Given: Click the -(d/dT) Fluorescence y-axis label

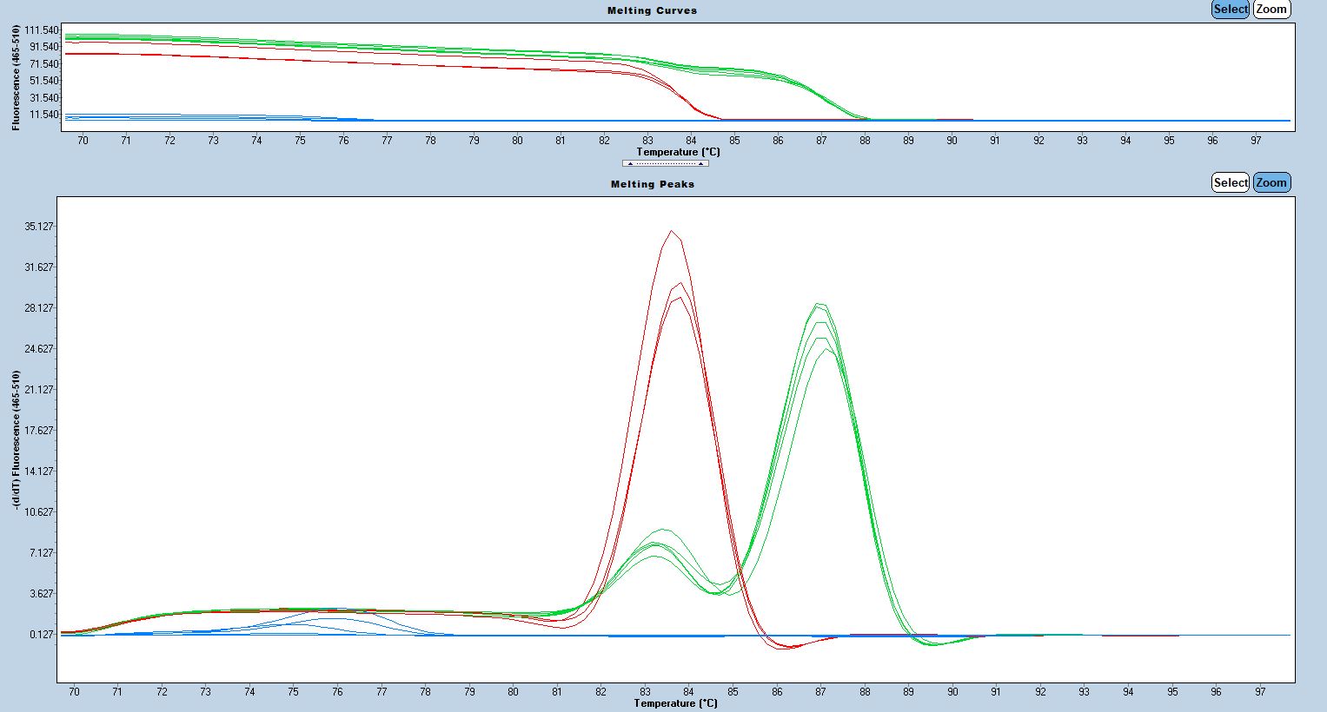Looking at the screenshot, I should (x=16, y=439).
